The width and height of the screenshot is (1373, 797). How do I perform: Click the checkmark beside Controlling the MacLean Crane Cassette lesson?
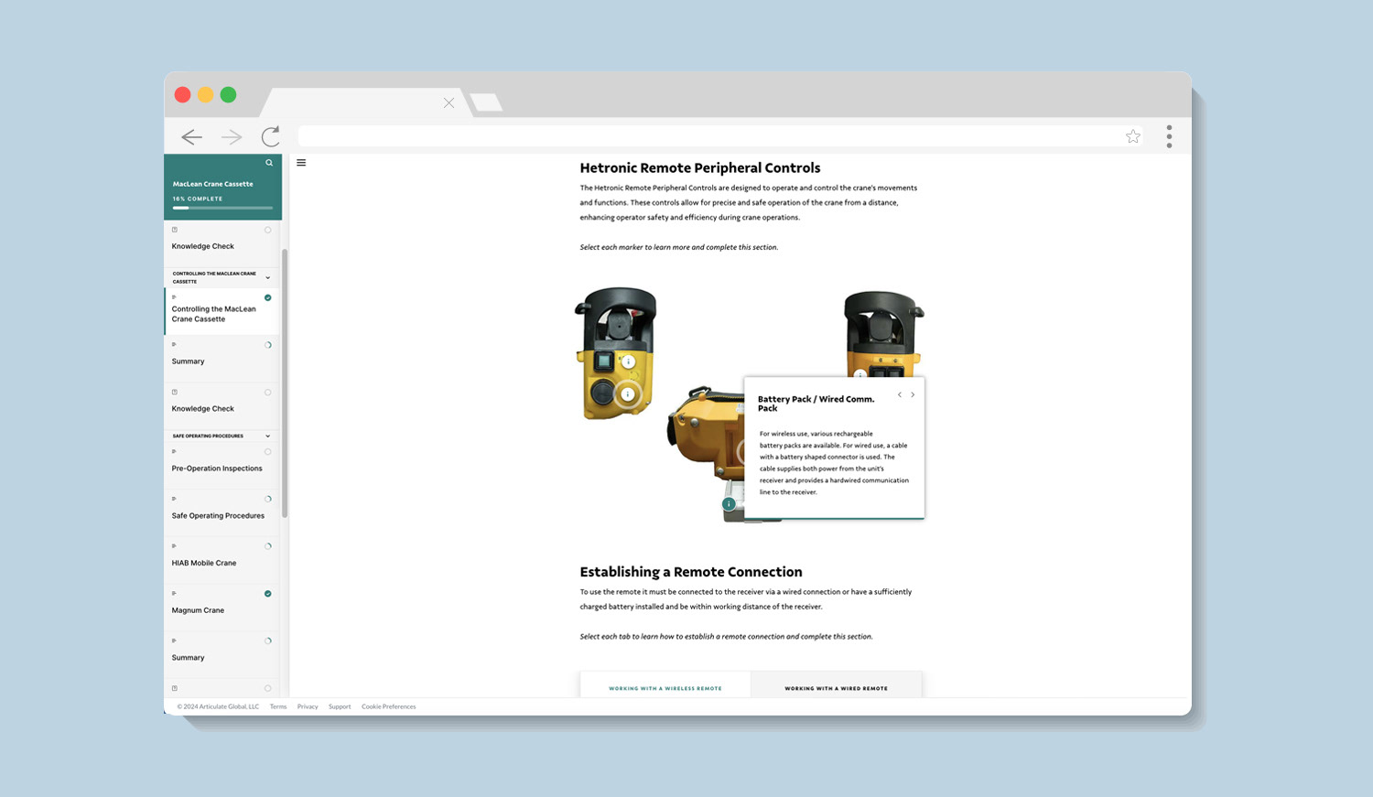pyautogui.click(x=268, y=297)
